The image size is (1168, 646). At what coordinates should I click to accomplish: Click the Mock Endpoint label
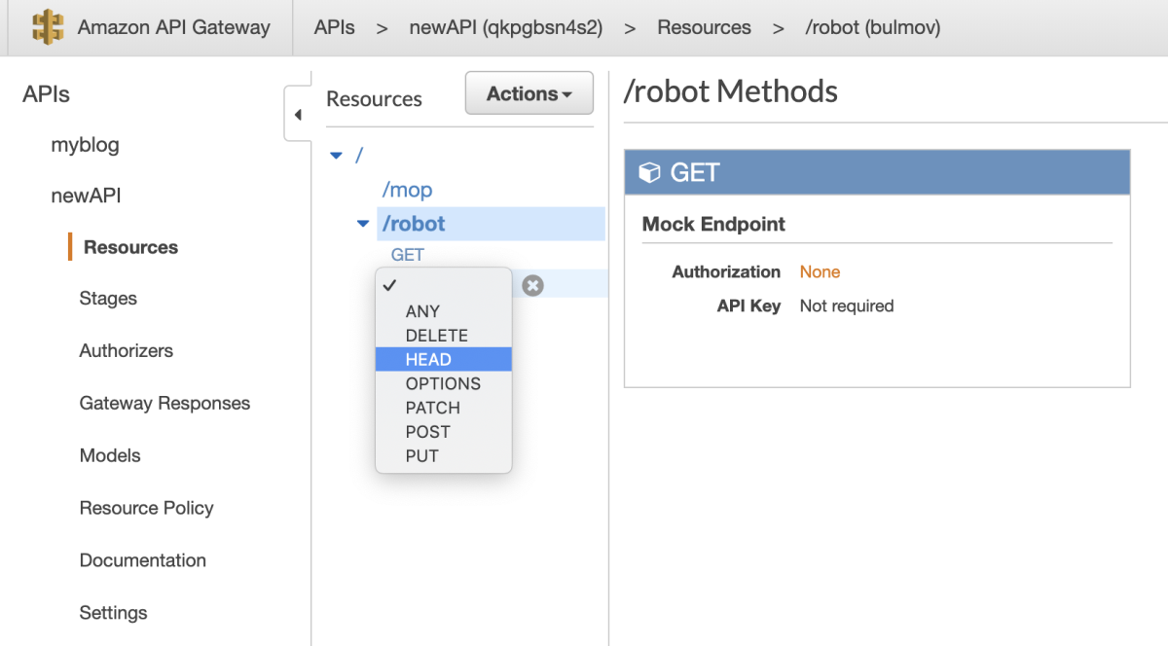click(x=713, y=224)
